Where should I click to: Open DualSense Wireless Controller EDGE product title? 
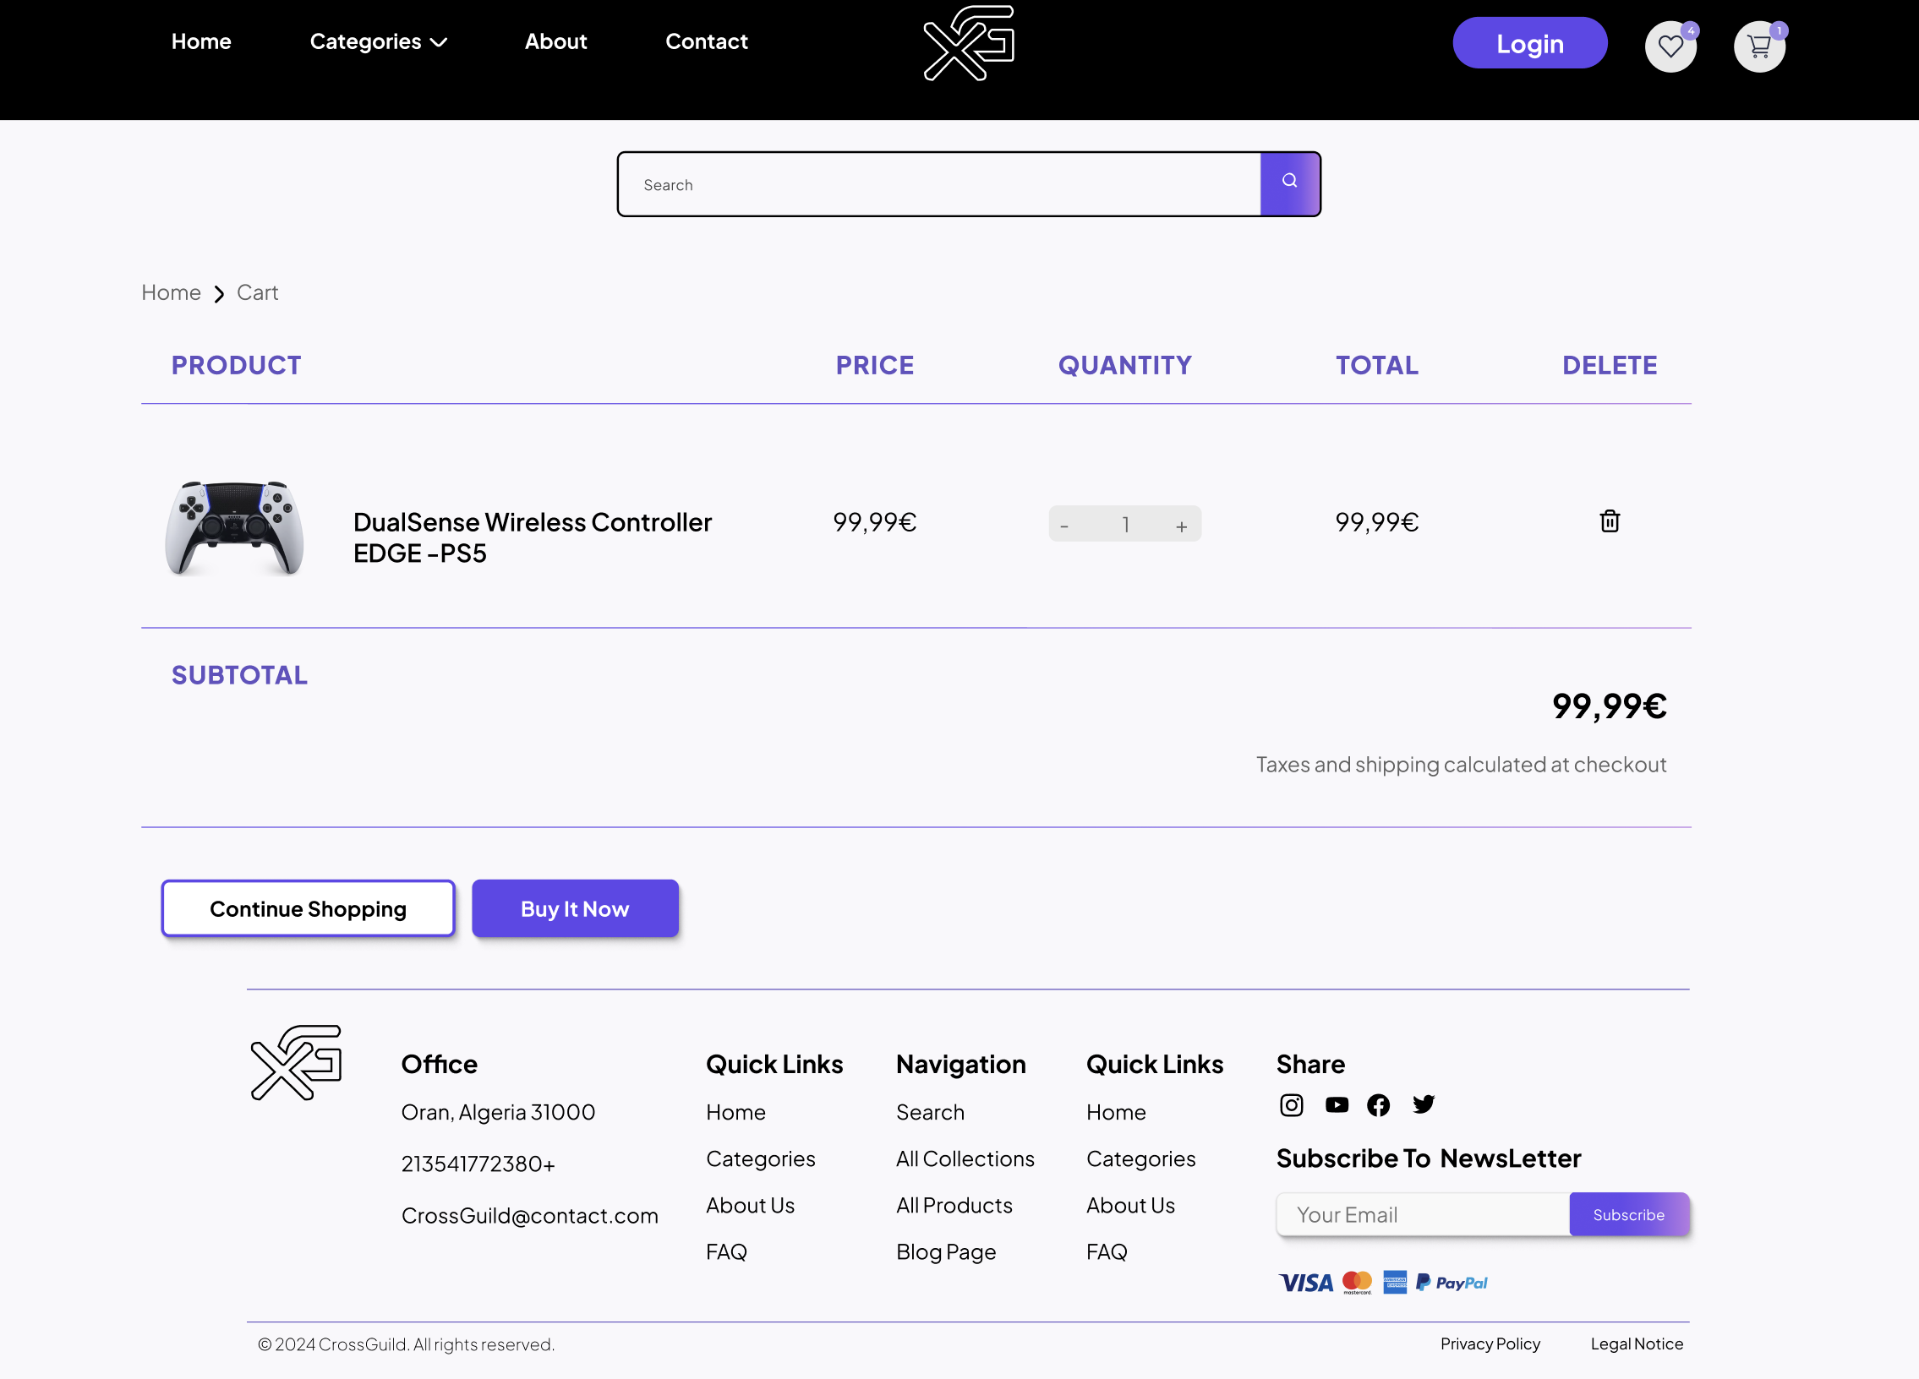pyautogui.click(x=533, y=537)
